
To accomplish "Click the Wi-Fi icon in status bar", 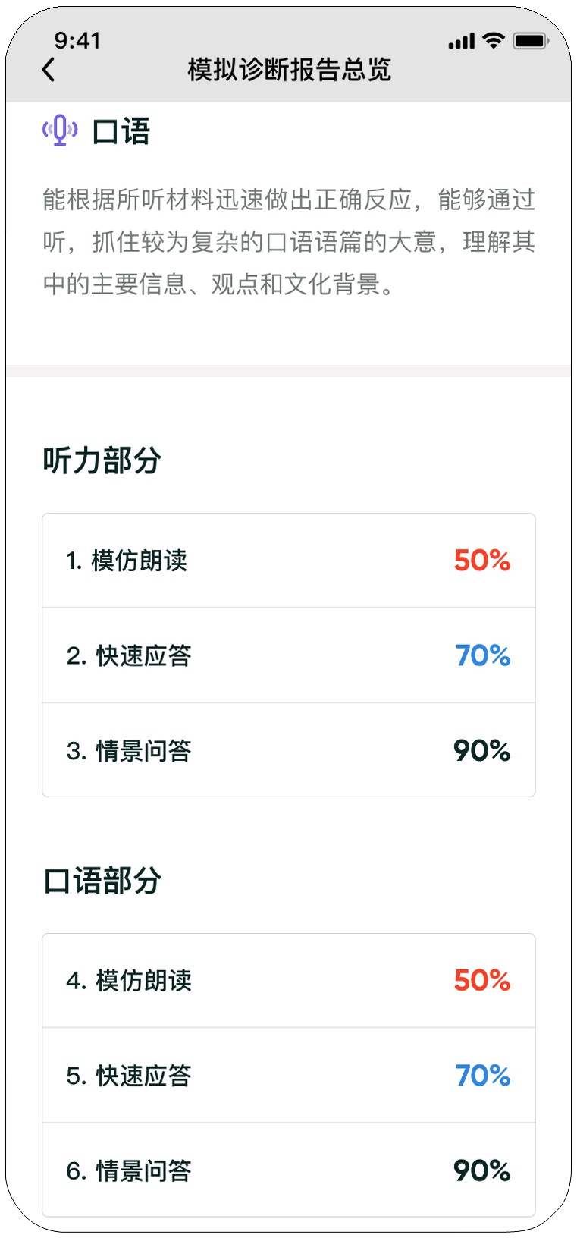I will click(494, 41).
